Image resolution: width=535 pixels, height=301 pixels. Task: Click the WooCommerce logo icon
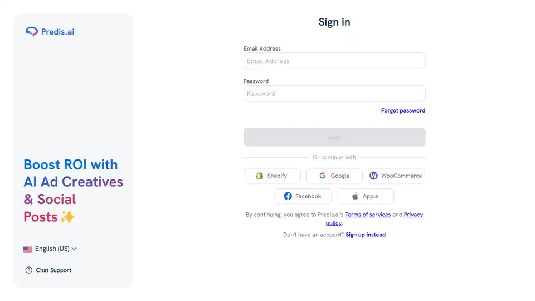click(373, 176)
